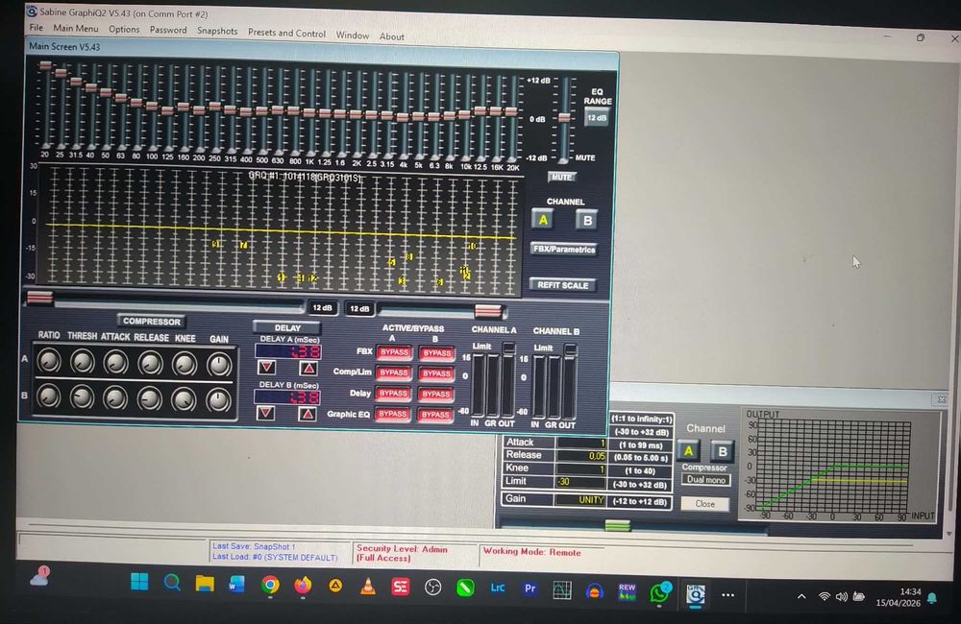
Task: Click the channel A Gain knob
Action: [219, 365]
